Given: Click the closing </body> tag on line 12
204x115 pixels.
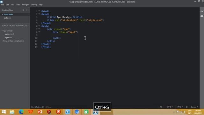Looking at the screenshot, I should point(46,44).
